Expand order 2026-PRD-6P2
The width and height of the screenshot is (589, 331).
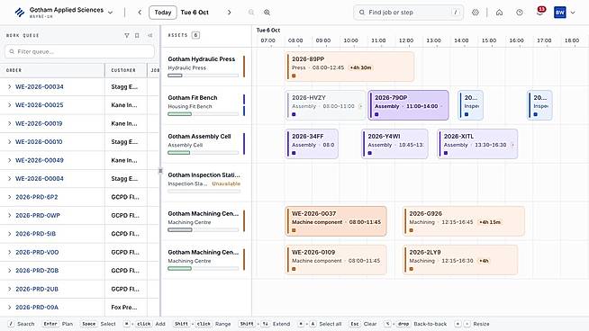[9, 197]
